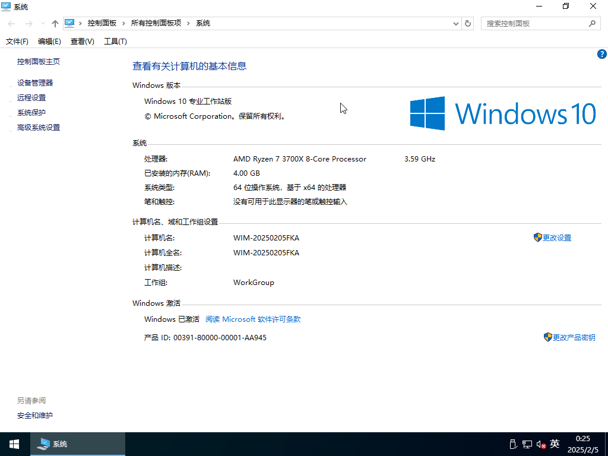Click the search magnifier icon
Screen dimensions: 608x456
click(x=591, y=23)
